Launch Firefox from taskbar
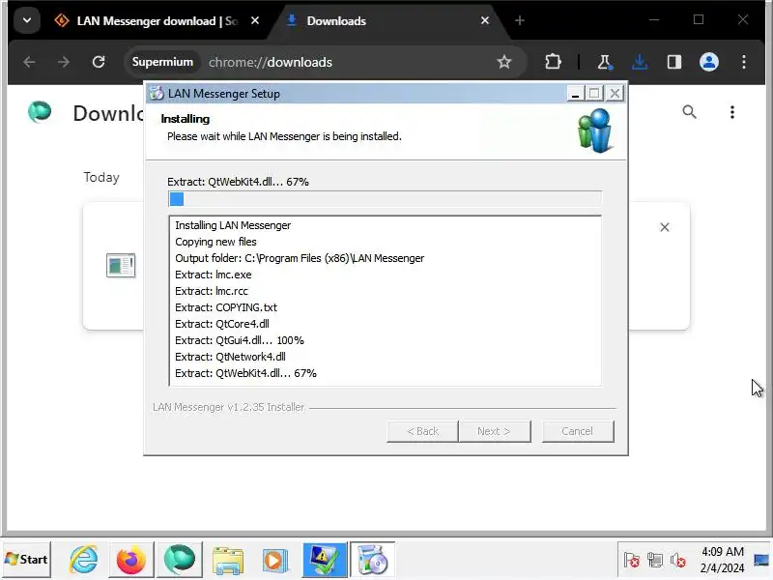Image resolution: width=773 pixels, height=580 pixels. click(x=131, y=560)
